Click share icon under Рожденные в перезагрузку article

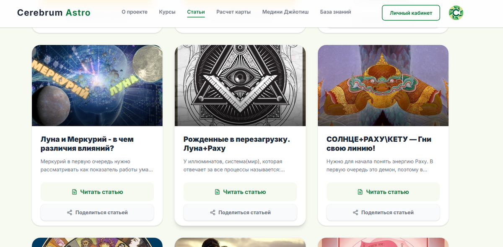tap(213, 213)
